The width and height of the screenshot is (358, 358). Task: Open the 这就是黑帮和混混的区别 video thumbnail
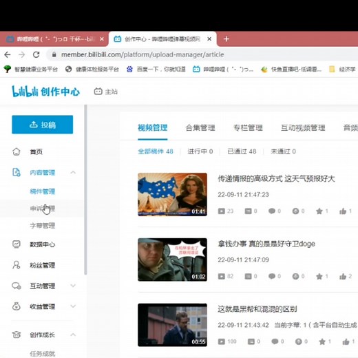point(172,325)
